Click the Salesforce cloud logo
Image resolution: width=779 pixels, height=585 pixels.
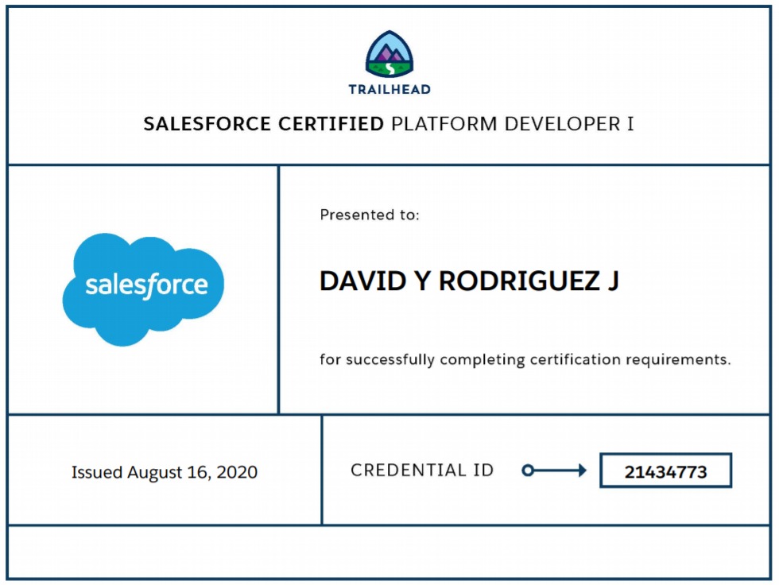[143, 289]
